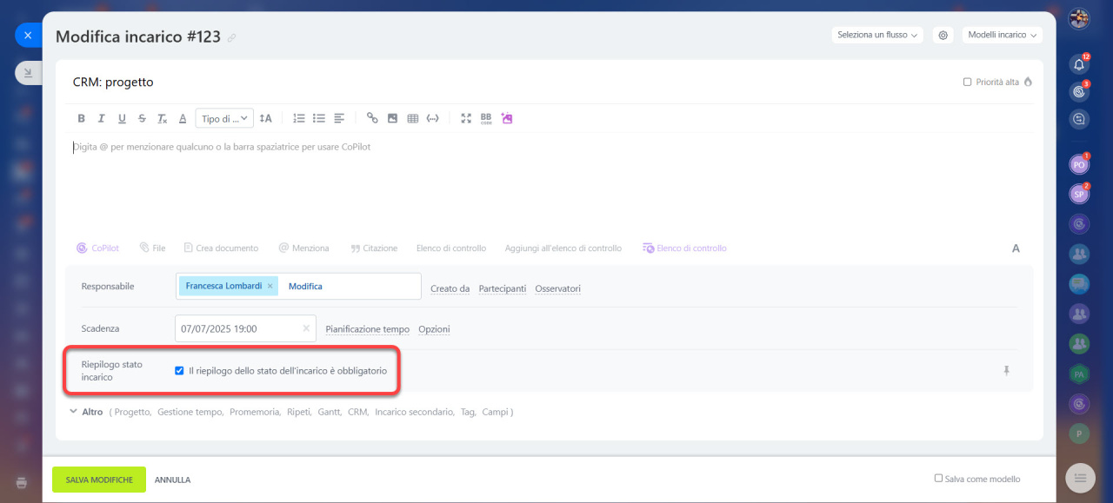Clear the Scadenza deadline date

[306, 328]
